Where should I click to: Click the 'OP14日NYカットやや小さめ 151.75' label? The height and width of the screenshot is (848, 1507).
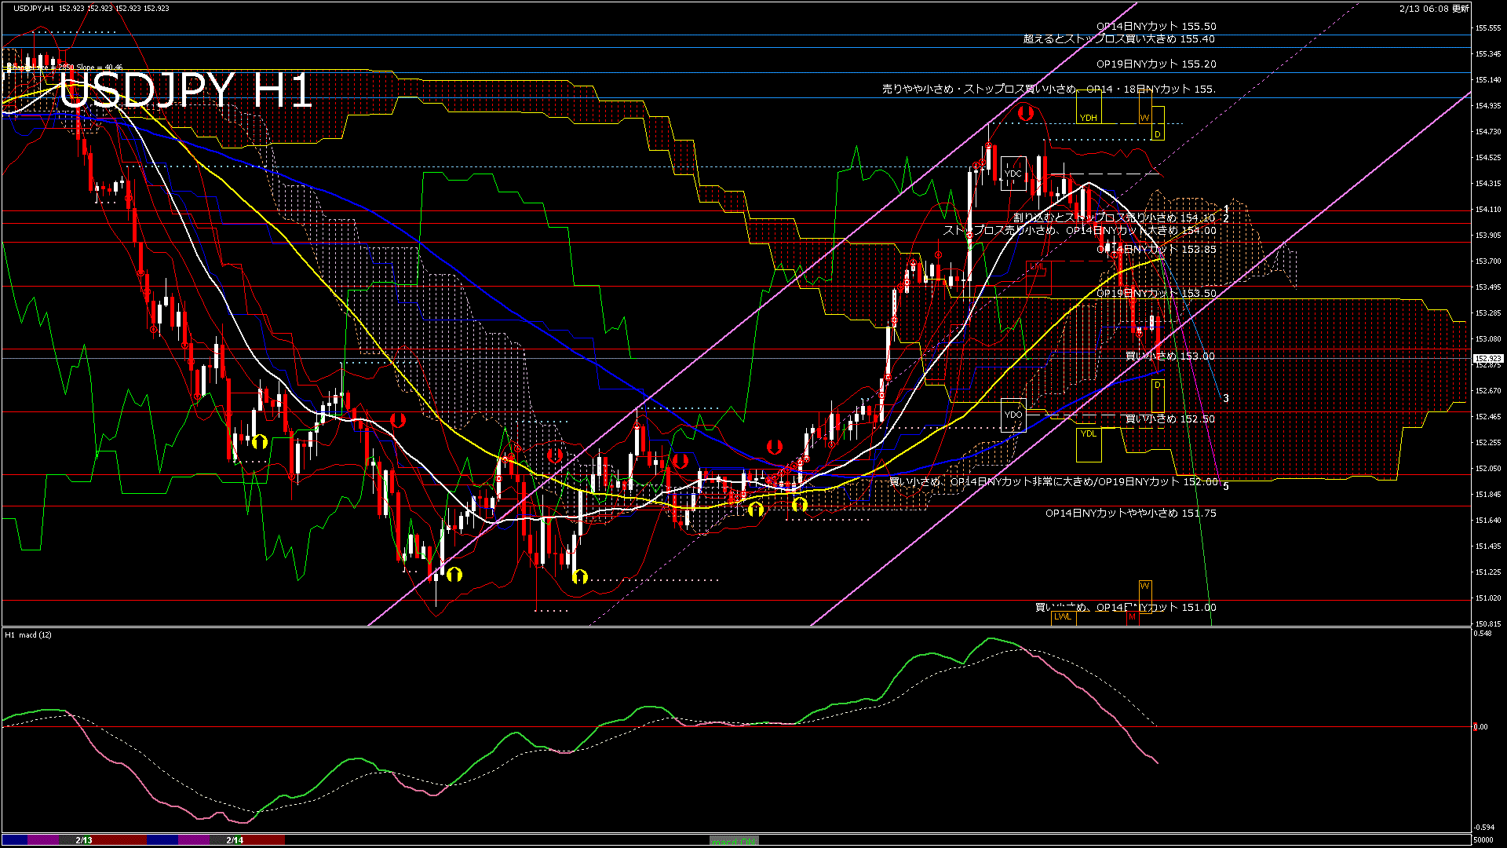point(1131,513)
